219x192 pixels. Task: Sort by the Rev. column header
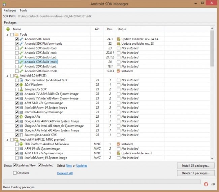click(109, 29)
